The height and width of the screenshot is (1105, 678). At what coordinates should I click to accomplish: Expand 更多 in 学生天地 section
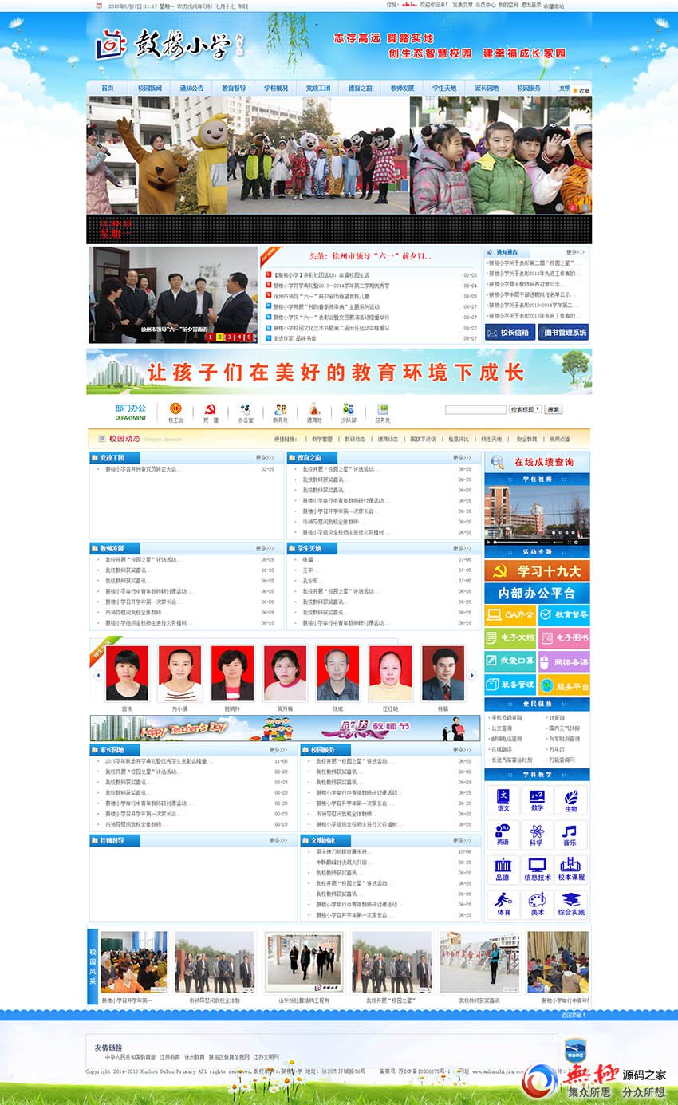tap(463, 549)
